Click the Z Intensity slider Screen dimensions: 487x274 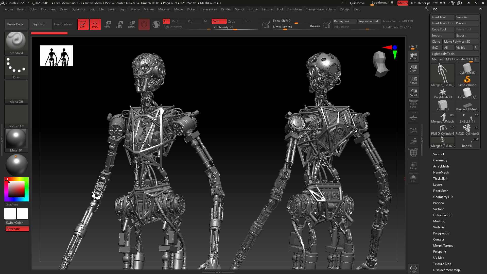(x=235, y=27)
